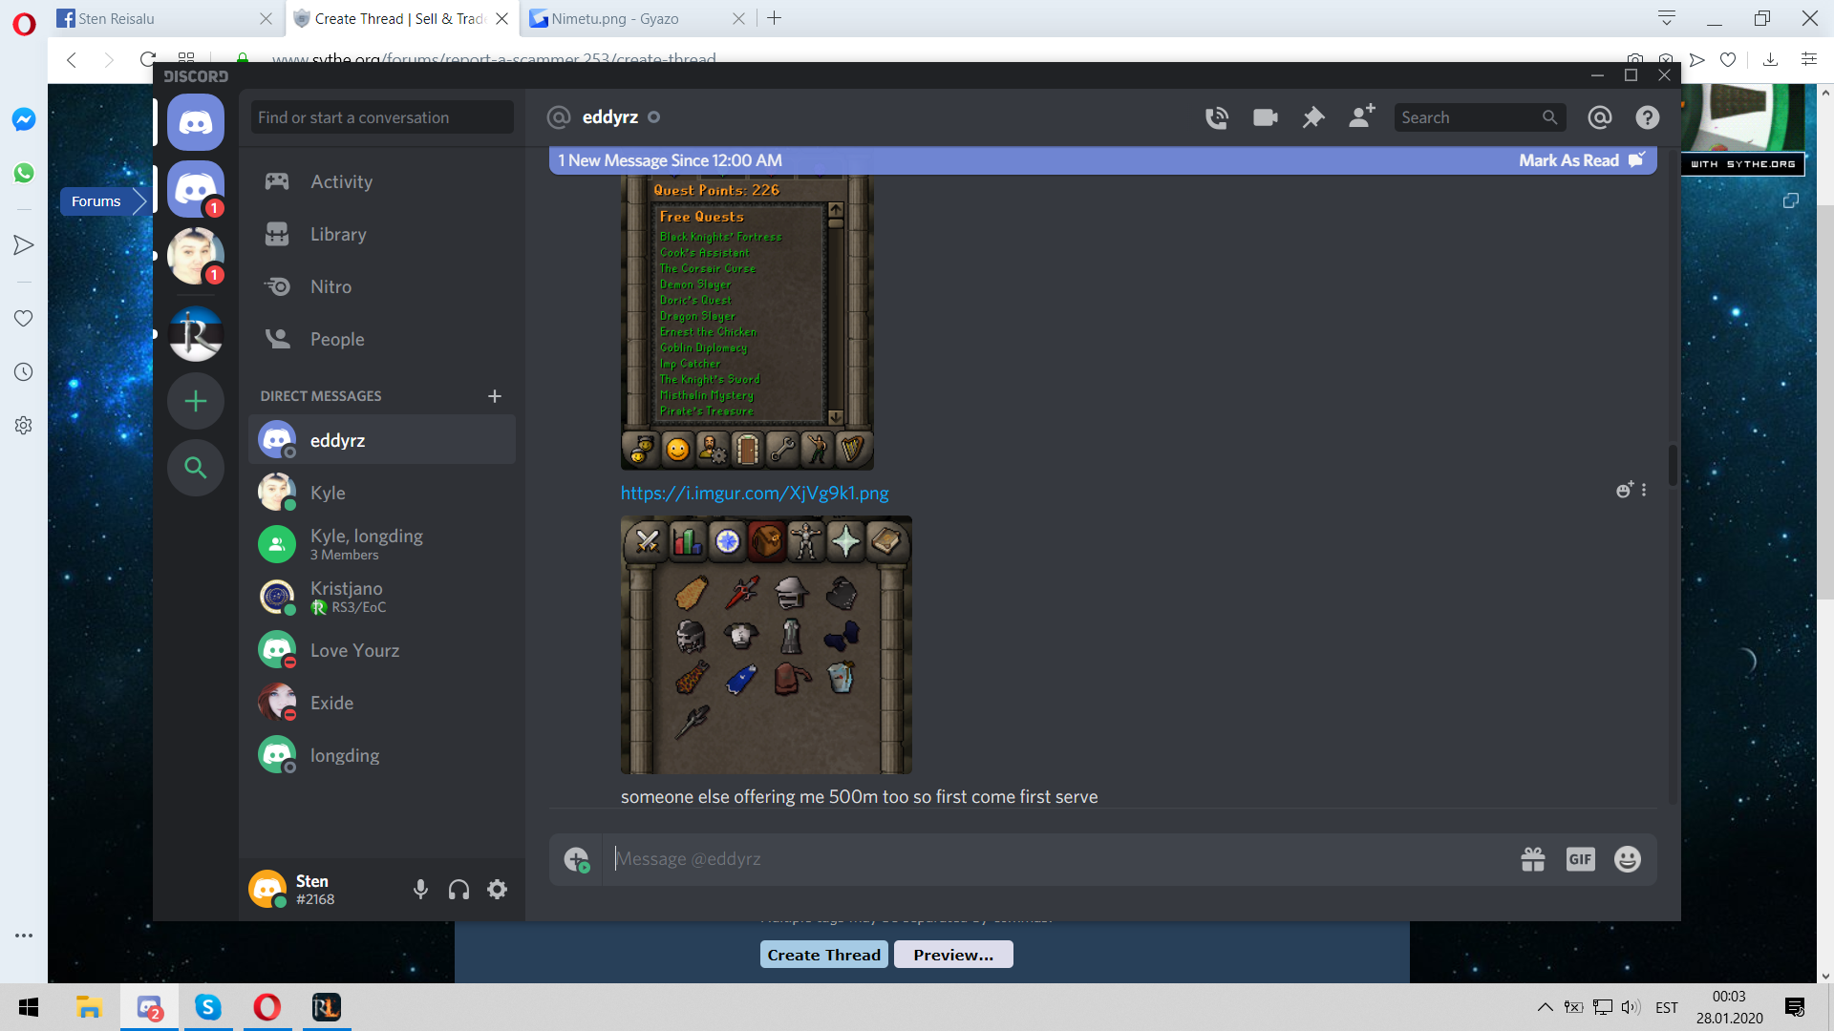Add friends to this DM
This screenshot has height=1031, width=1834.
(1361, 116)
